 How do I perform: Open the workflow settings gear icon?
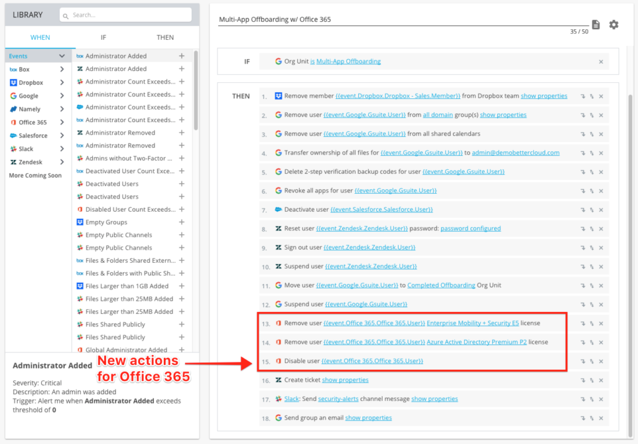pyautogui.click(x=614, y=25)
